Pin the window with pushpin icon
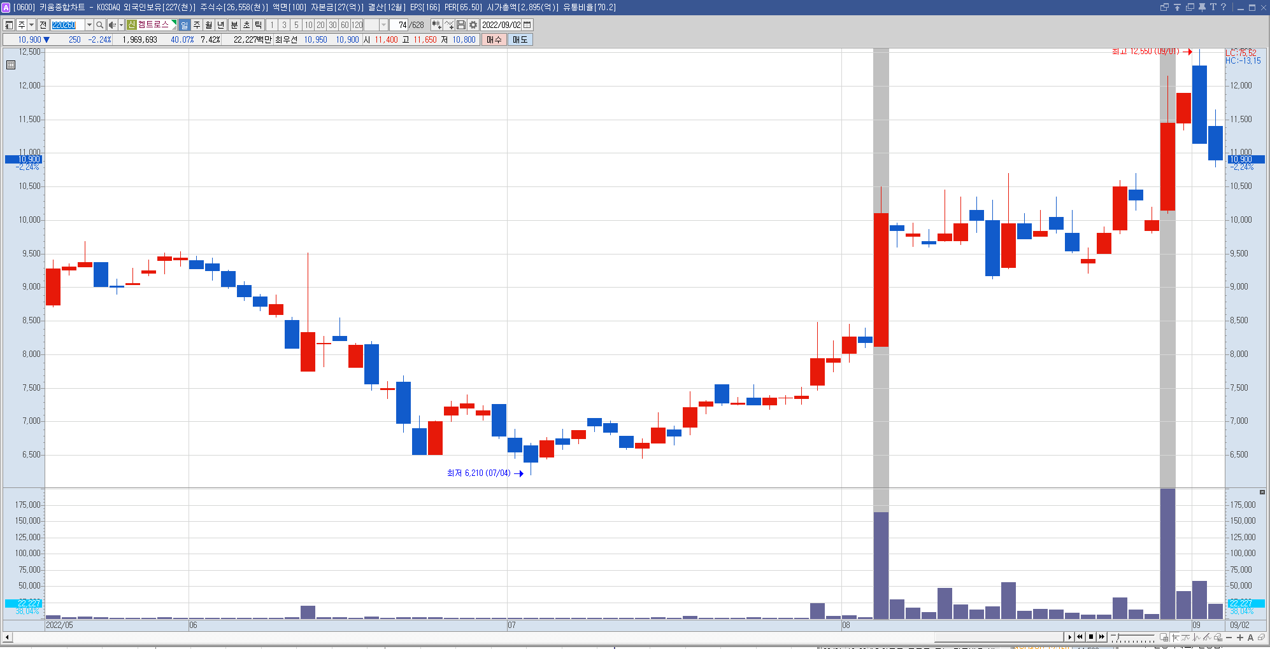The height and width of the screenshot is (649, 1270). click(1202, 7)
